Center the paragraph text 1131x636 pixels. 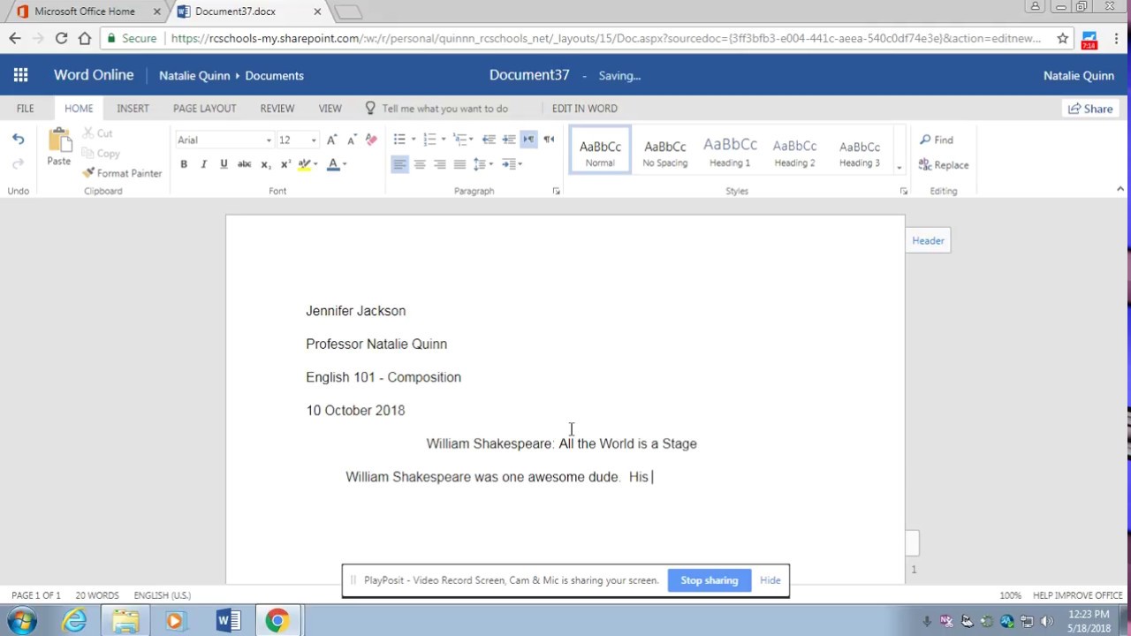coord(420,164)
